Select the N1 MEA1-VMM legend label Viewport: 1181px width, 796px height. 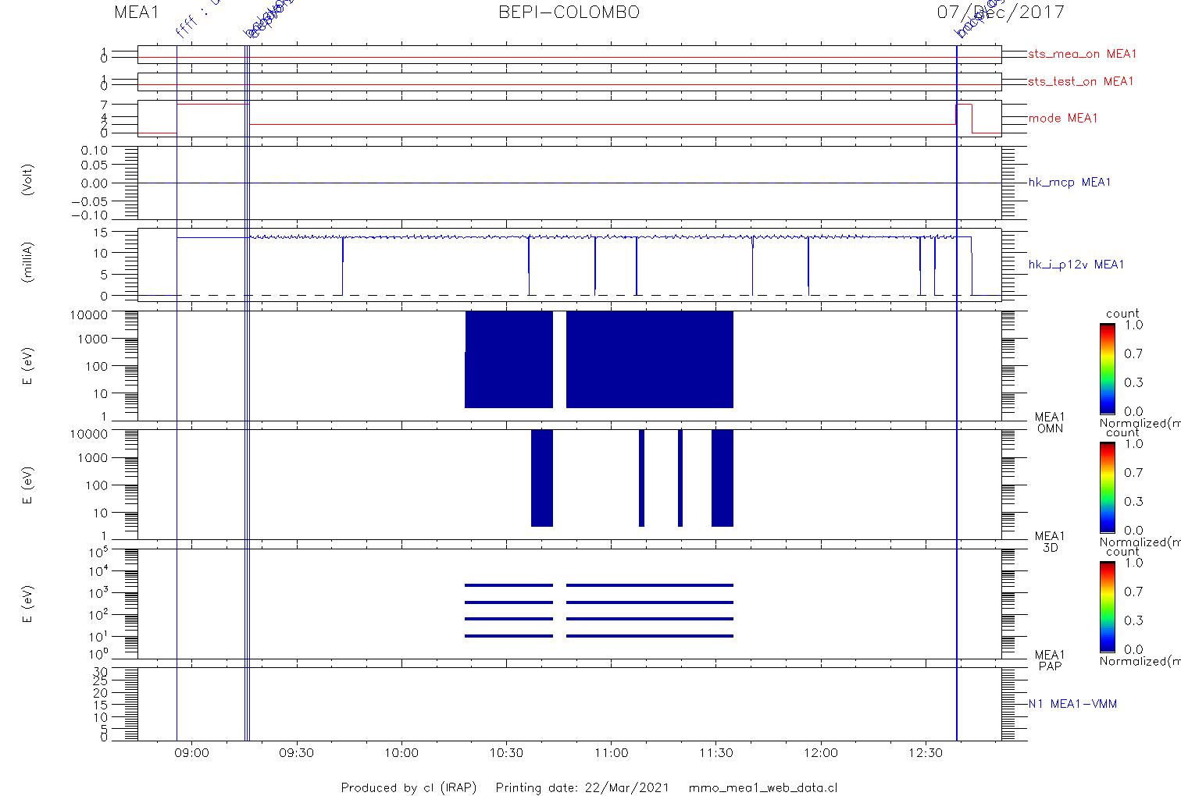point(1072,704)
